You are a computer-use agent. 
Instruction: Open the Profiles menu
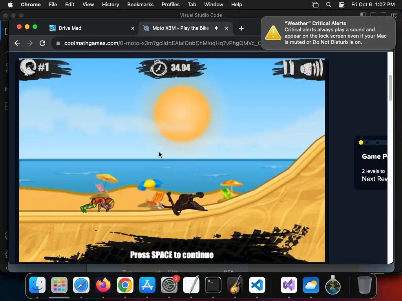point(170,5)
